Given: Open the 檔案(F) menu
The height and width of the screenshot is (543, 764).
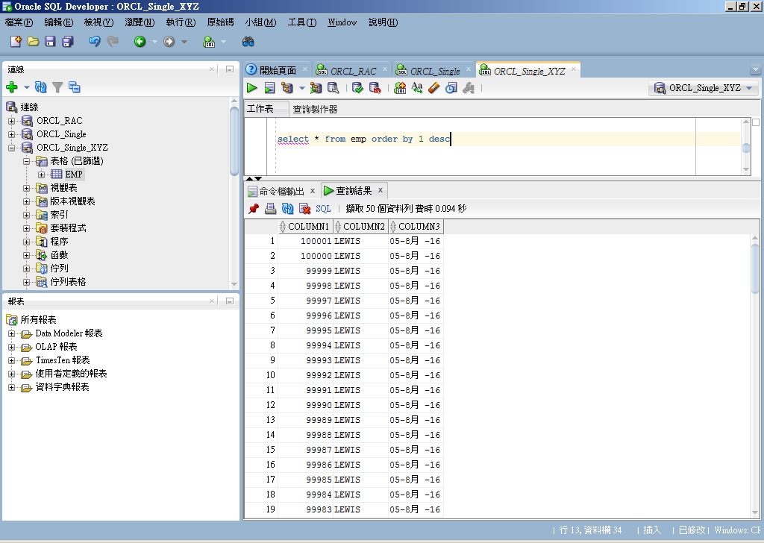Looking at the screenshot, I should (x=19, y=22).
